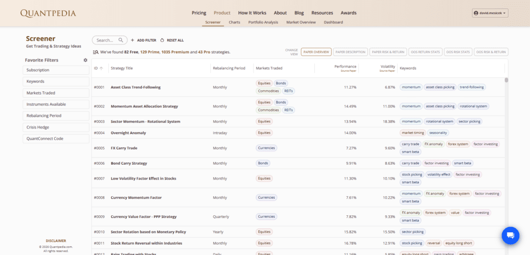Open the Product menu
The height and width of the screenshot is (255, 530).
pyautogui.click(x=222, y=13)
